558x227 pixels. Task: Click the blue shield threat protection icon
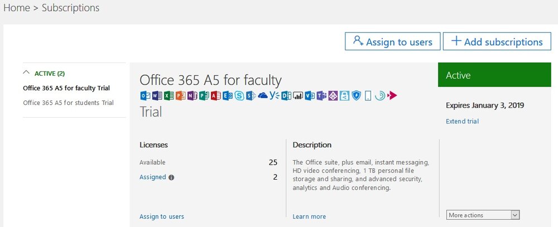(356, 96)
